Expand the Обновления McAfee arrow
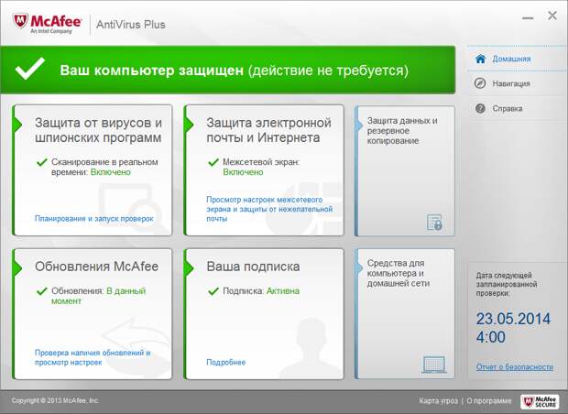This screenshot has height=414, width=568. (17, 267)
